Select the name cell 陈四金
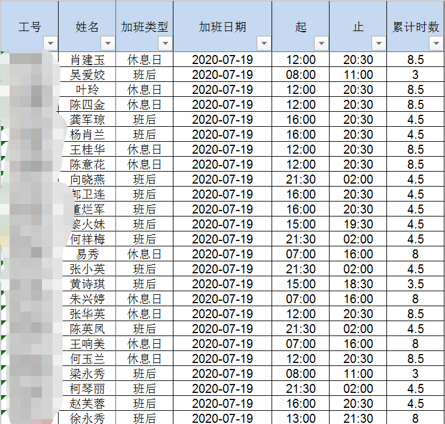 [87, 105]
